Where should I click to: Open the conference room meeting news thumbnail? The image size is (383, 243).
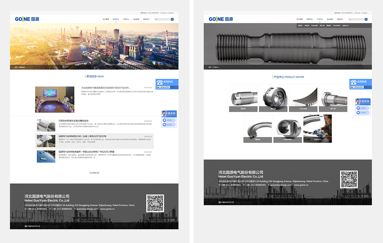coord(55,99)
